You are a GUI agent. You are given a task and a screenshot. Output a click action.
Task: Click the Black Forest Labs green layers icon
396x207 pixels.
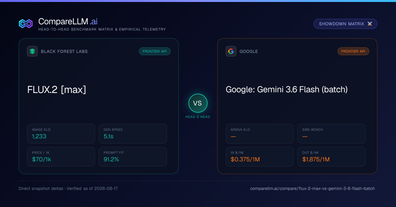[x=32, y=51]
